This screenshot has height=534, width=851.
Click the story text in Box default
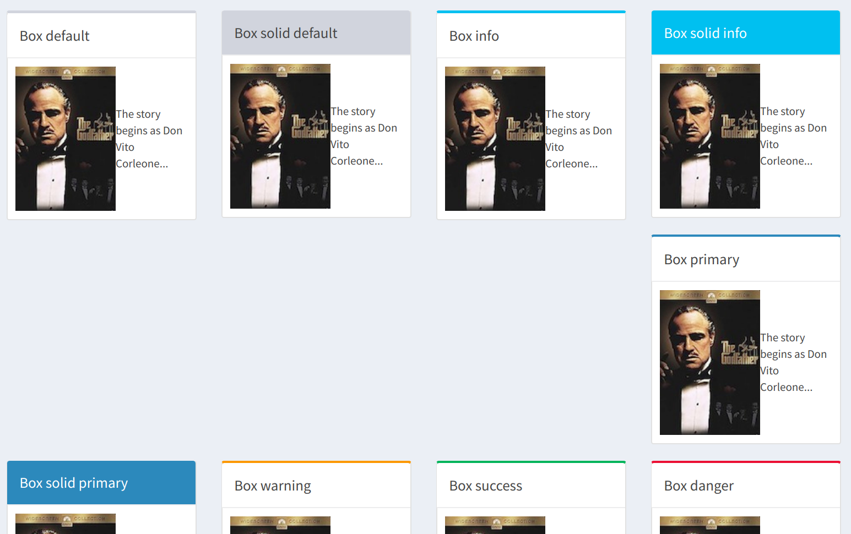[149, 138]
